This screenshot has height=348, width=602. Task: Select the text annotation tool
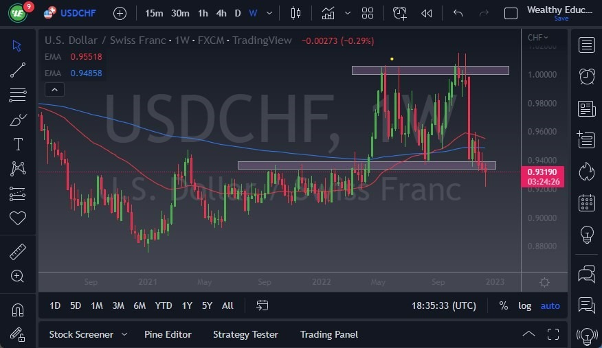(18, 145)
